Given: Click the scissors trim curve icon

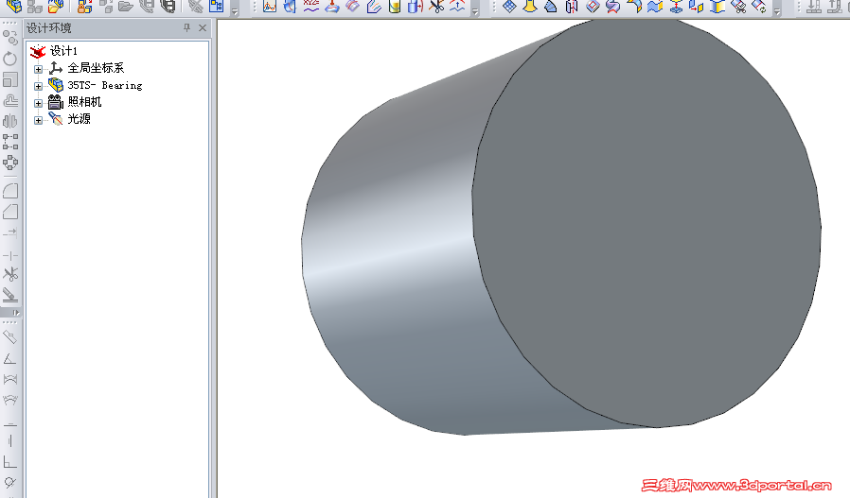Looking at the screenshot, I should pyautogui.click(x=436, y=6).
